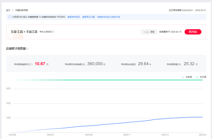This screenshot has width=212, height=139.
Task: Click the 五金/工具 > 手动工具 category title
Action: click(24, 32)
